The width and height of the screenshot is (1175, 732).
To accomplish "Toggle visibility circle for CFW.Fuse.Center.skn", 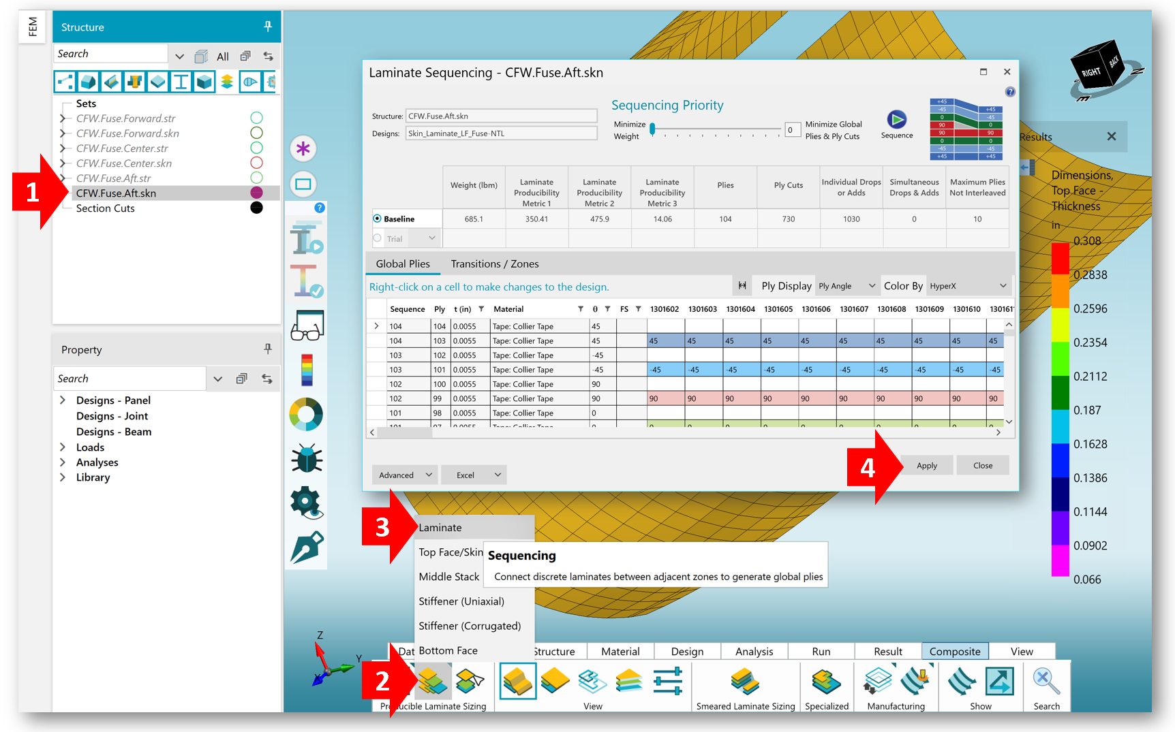I will point(256,163).
